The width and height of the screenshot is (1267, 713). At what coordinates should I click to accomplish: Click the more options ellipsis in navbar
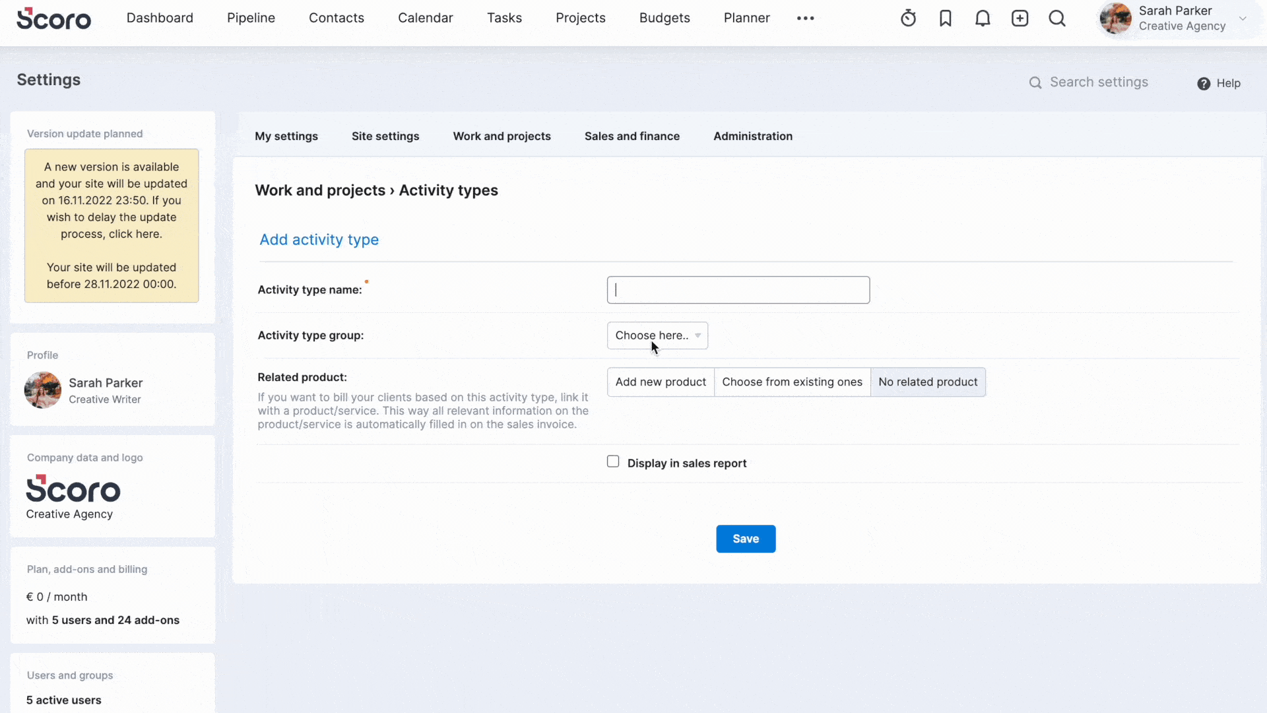[806, 17]
